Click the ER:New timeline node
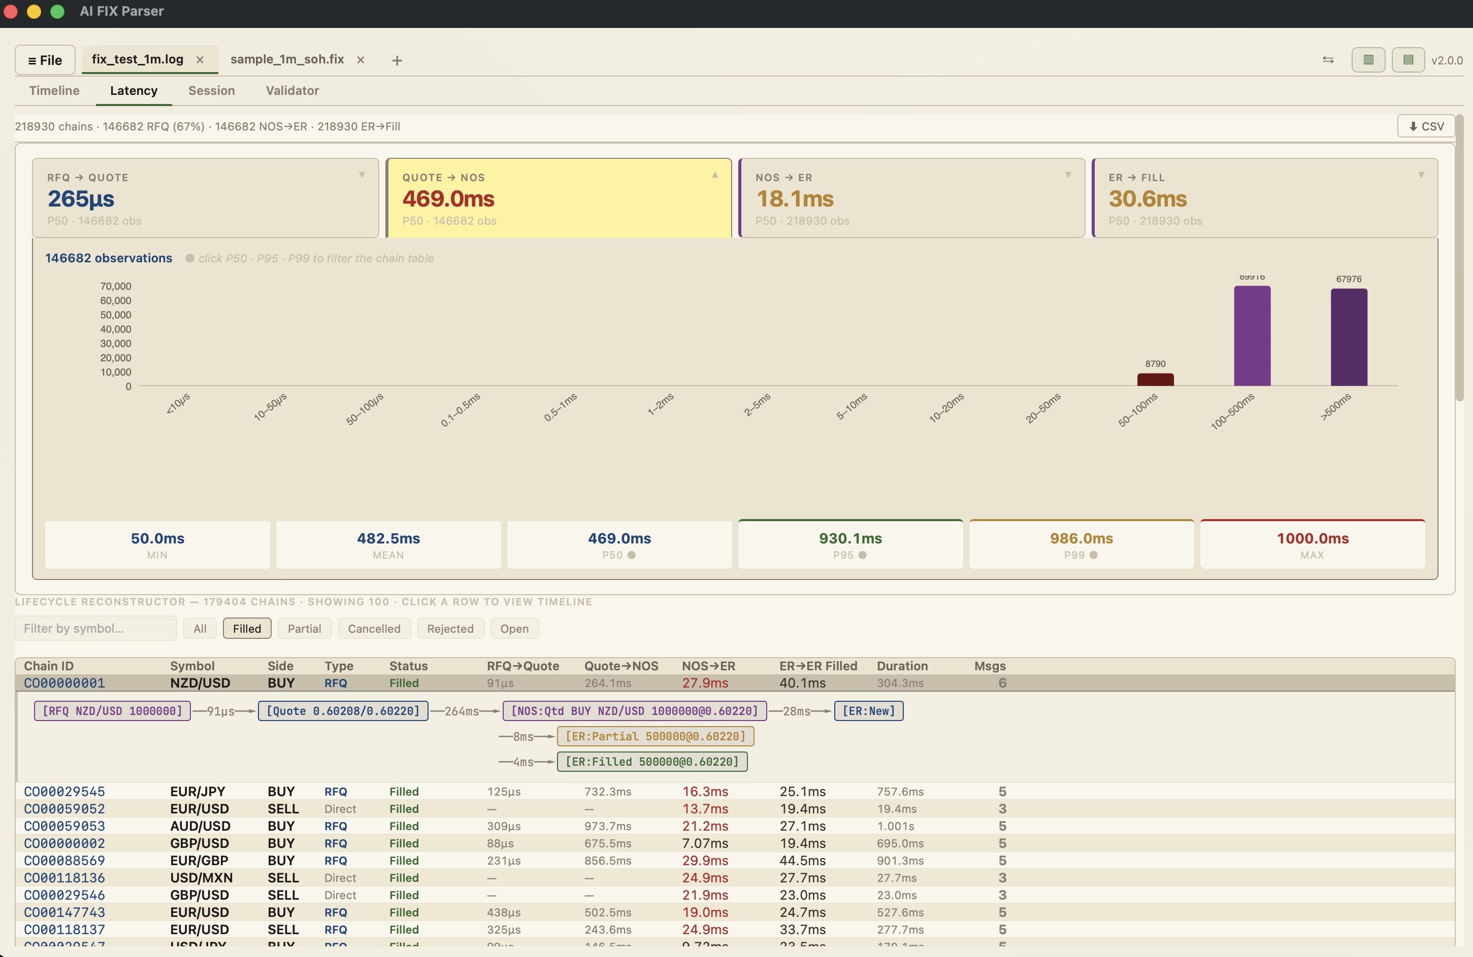The height and width of the screenshot is (957, 1473). (x=868, y=711)
